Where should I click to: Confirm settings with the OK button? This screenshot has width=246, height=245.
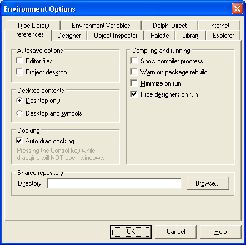pyautogui.click(x=130, y=232)
